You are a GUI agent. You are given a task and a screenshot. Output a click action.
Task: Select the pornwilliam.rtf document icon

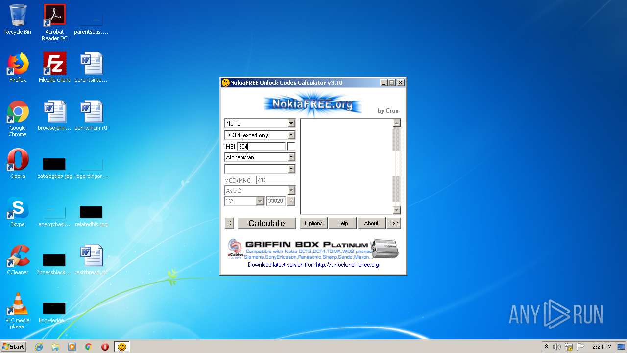91,116
